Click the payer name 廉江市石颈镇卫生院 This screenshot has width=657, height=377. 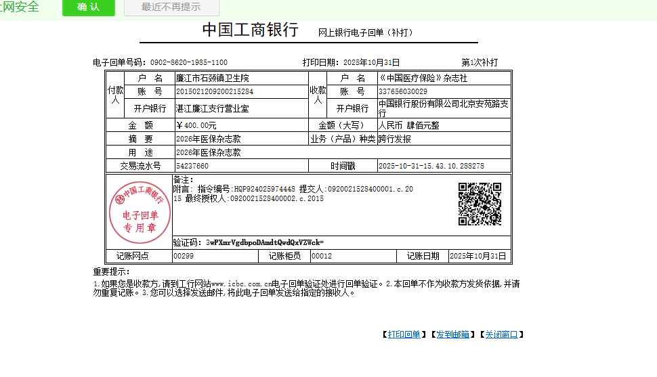tap(213, 79)
